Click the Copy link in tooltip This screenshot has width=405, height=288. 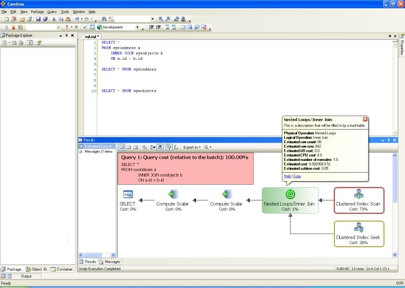pyautogui.click(x=297, y=176)
